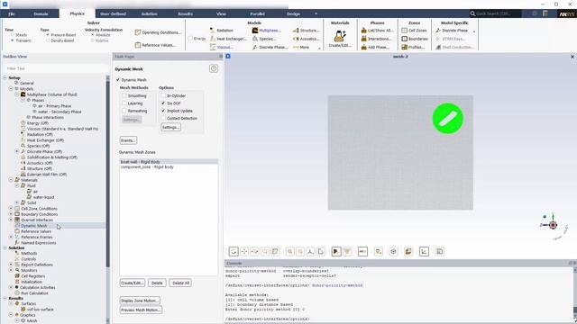This screenshot has height=324, width=577.
Task: Open the Species model settings
Action: [x=264, y=39]
